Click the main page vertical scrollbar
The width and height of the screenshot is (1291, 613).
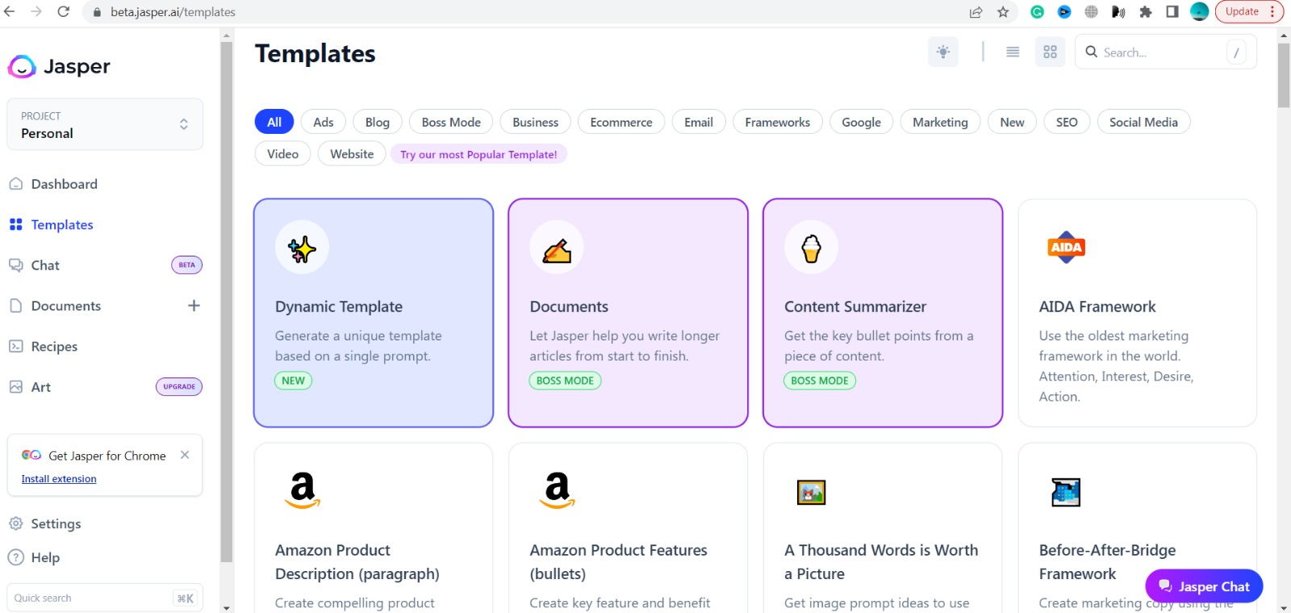pyautogui.click(x=1284, y=76)
